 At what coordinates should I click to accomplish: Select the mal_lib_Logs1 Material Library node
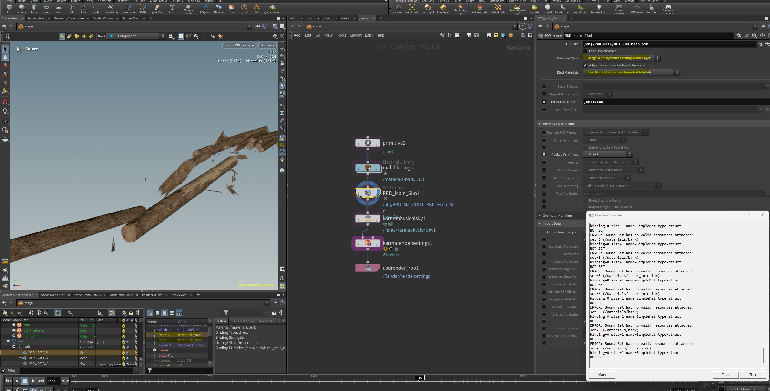[x=368, y=168]
